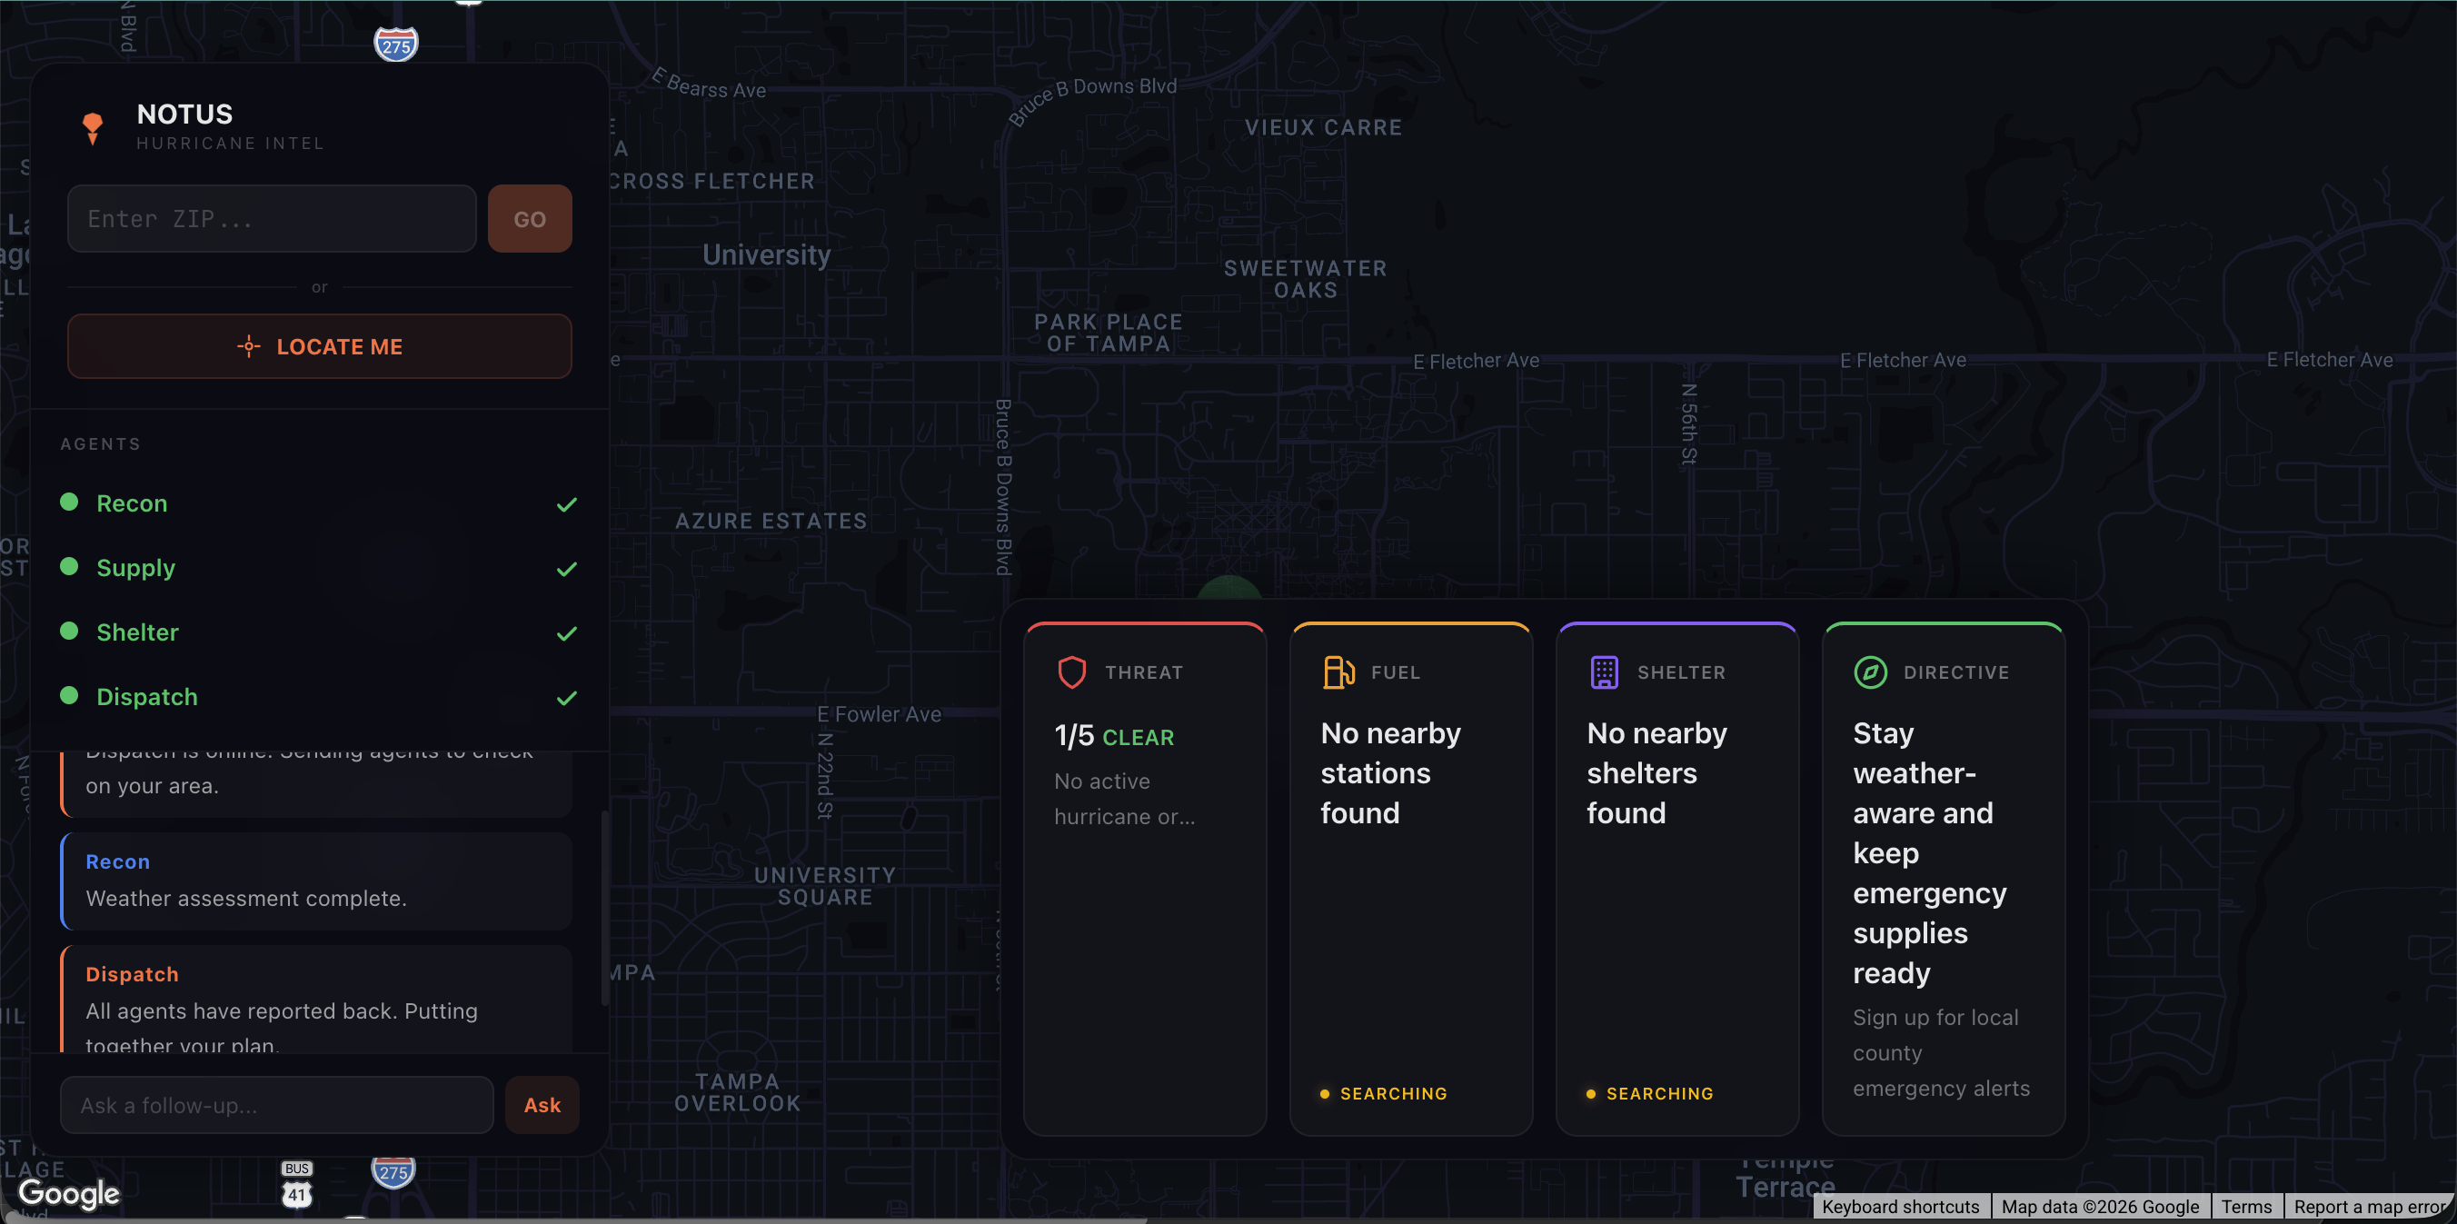Click the Supply agent checkmark

(567, 569)
